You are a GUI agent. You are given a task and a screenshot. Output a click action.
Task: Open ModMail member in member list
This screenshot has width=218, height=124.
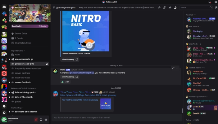click(x=202, y=20)
